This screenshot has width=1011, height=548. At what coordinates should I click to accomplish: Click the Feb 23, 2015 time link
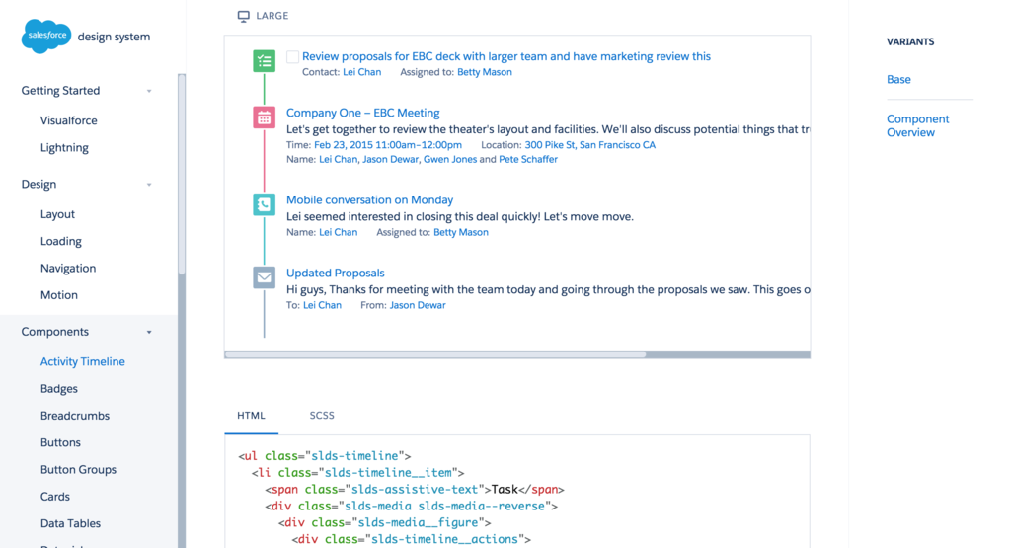pos(387,145)
